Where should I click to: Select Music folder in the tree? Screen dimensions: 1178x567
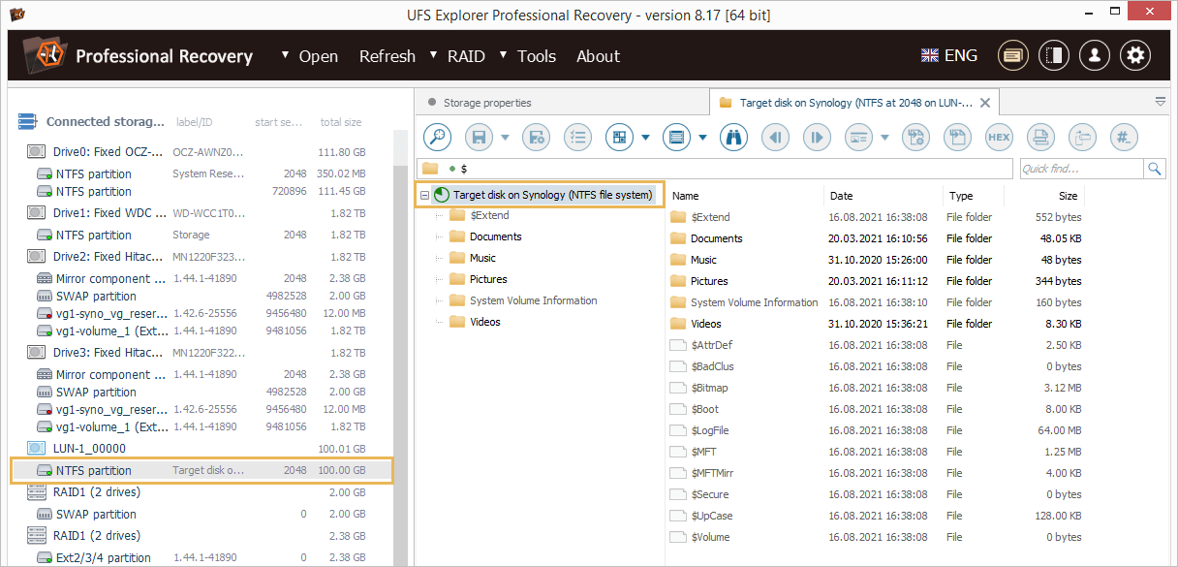coord(482,258)
